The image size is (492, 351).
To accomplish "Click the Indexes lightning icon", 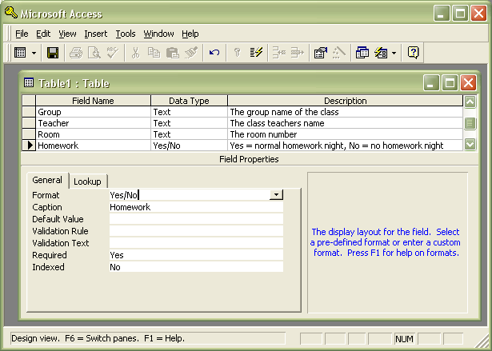I will (256, 53).
